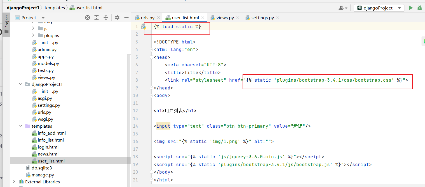425x187 pixels.
Task: Select wsgi.py in project tree
Action: tap(45, 119)
